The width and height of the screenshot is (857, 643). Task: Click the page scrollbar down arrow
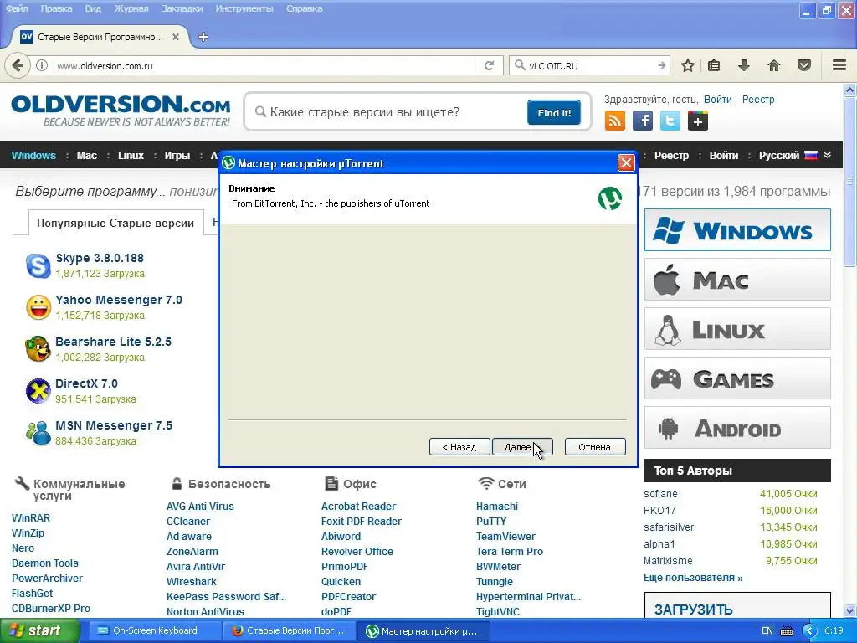click(x=850, y=610)
